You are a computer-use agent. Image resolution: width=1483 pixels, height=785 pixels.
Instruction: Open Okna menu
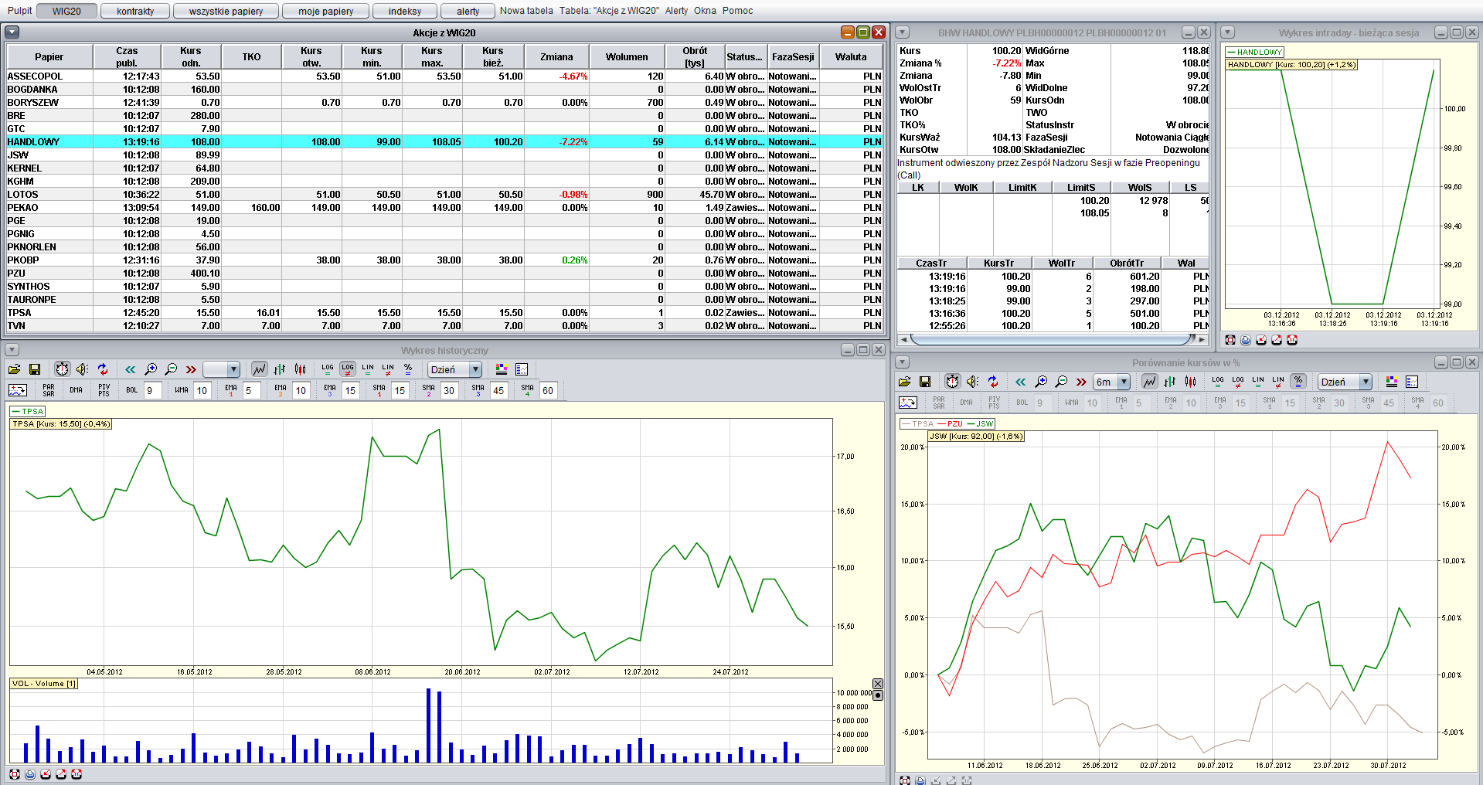tap(705, 11)
